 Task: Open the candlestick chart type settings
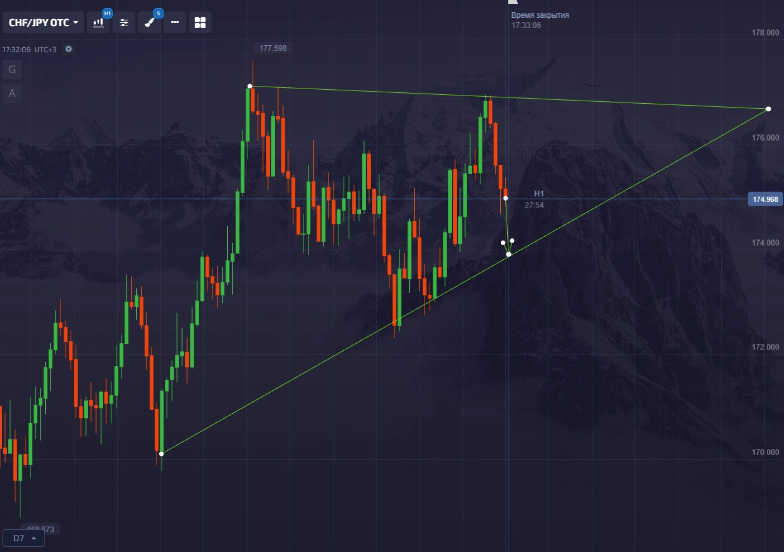tap(99, 22)
